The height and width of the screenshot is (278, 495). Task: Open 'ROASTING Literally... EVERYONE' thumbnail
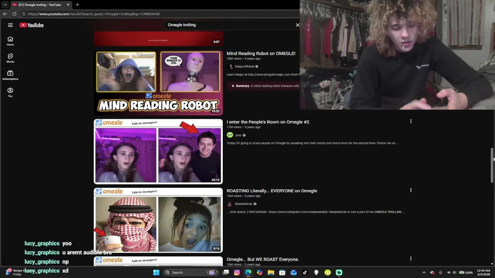(x=158, y=220)
